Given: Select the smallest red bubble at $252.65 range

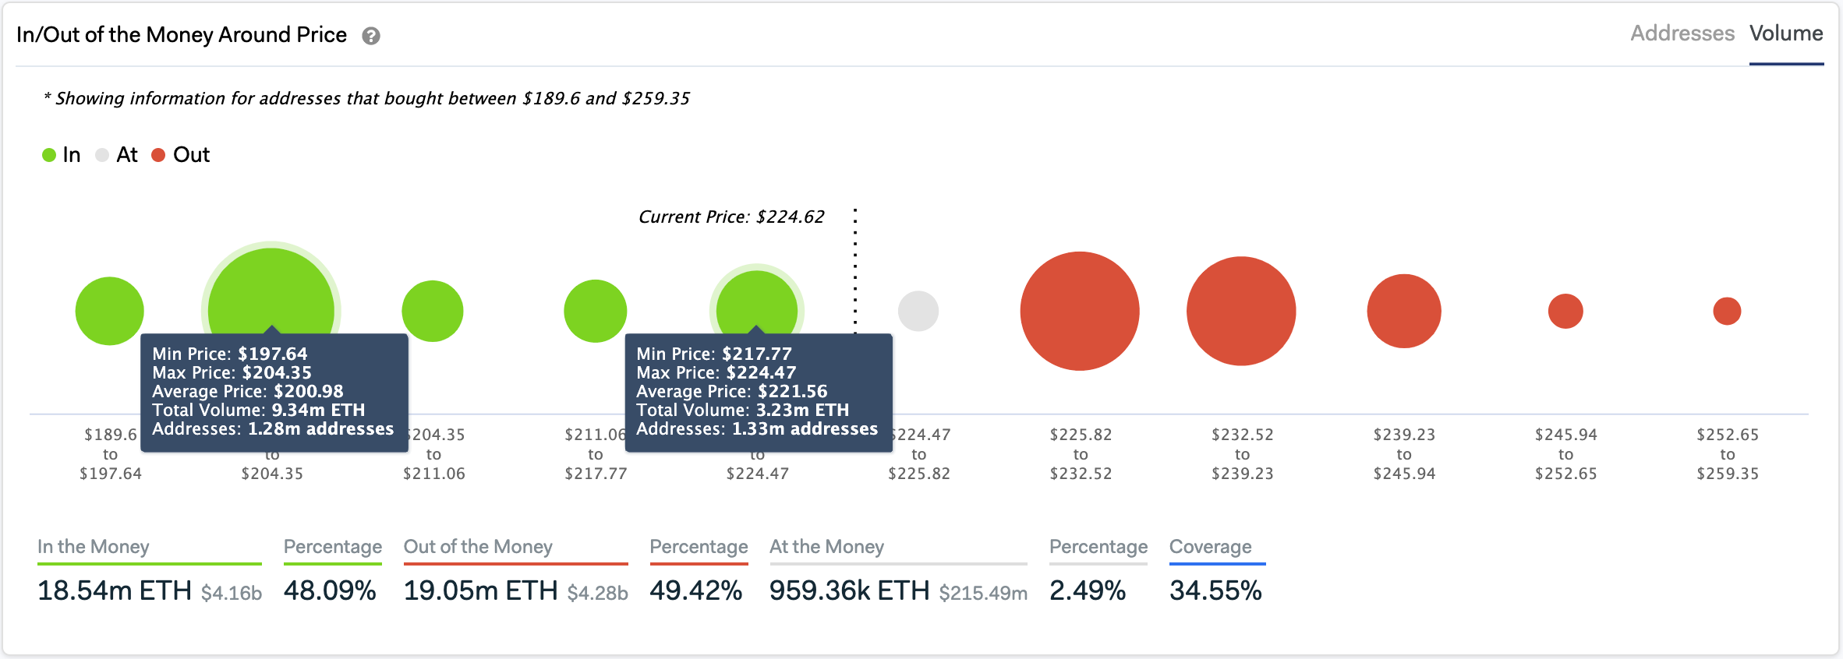Looking at the screenshot, I should 1728,310.
